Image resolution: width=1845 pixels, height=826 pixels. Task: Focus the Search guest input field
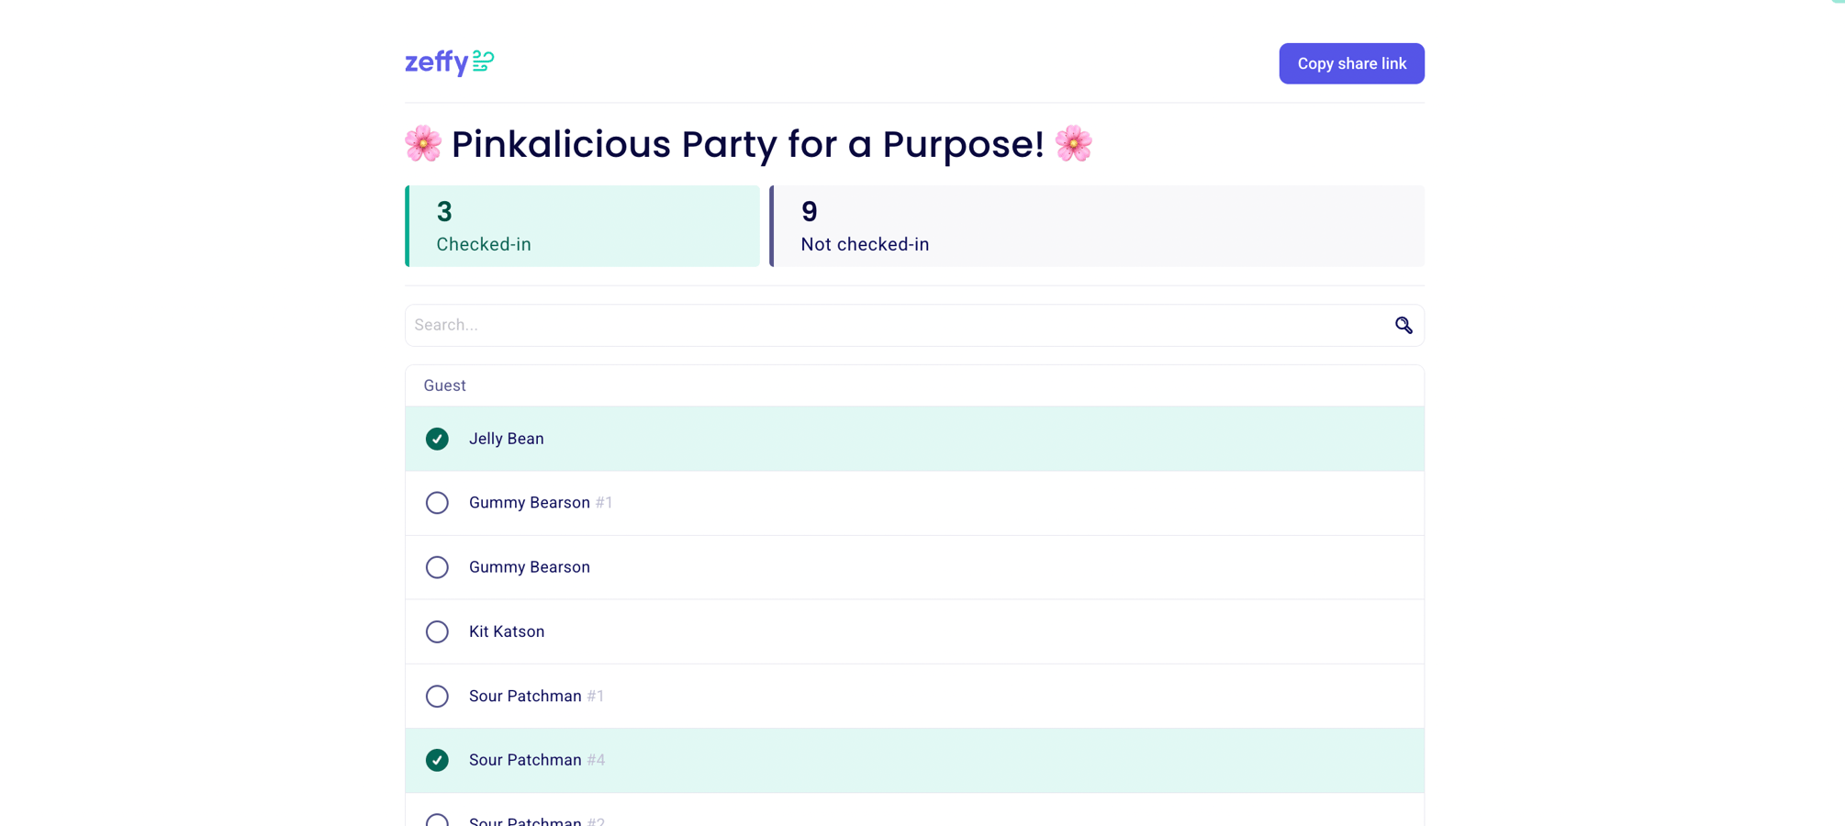coord(900,326)
